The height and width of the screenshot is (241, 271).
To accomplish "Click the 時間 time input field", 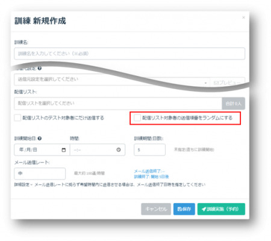I will coord(98,150).
